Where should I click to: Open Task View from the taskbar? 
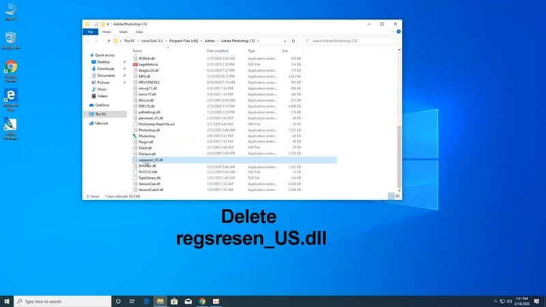click(132, 301)
